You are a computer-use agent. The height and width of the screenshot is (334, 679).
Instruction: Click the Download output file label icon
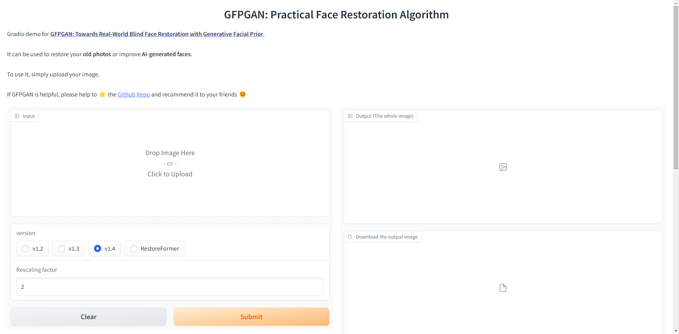(x=350, y=237)
